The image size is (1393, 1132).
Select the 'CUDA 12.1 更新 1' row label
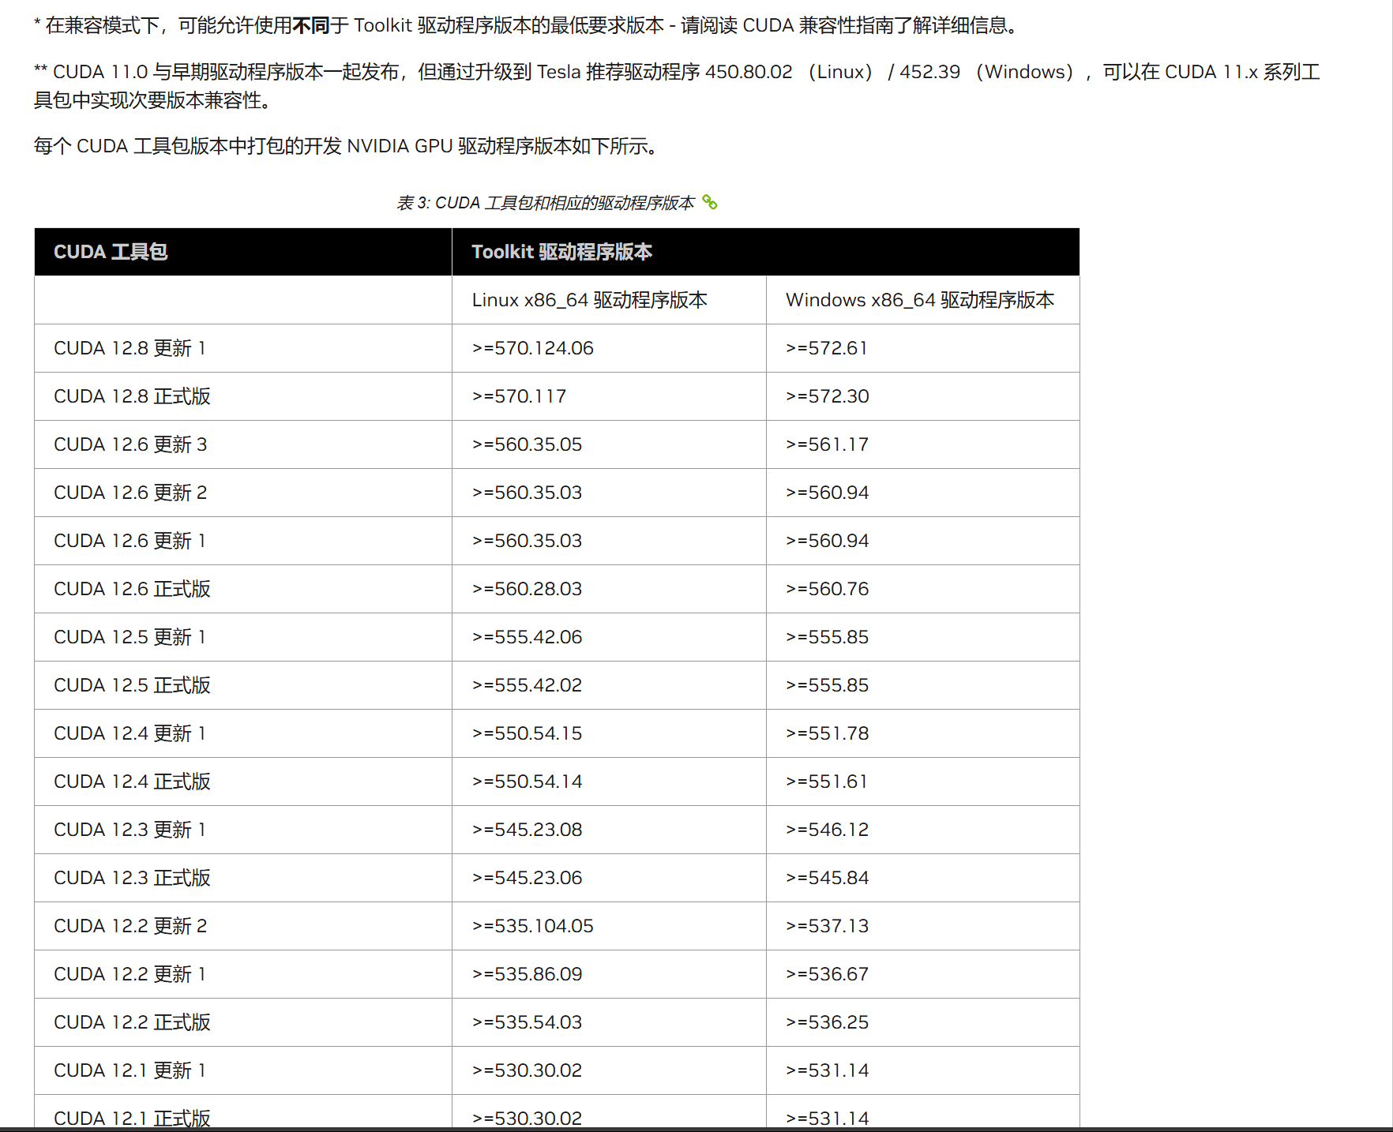130,1070
